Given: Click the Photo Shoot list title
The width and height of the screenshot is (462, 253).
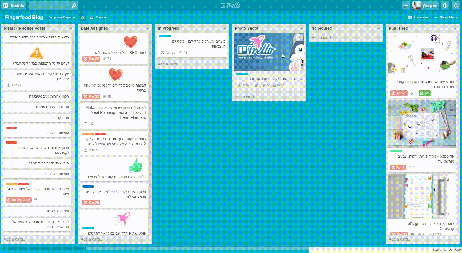Looking at the screenshot, I should pyautogui.click(x=247, y=28).
